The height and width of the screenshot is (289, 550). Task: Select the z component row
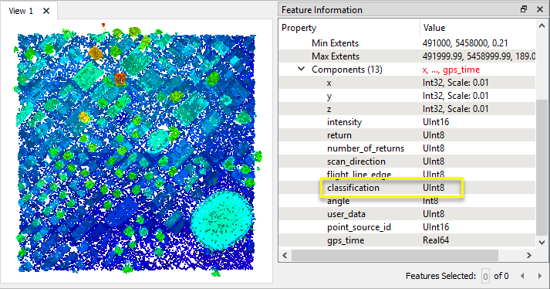(407, 109)
